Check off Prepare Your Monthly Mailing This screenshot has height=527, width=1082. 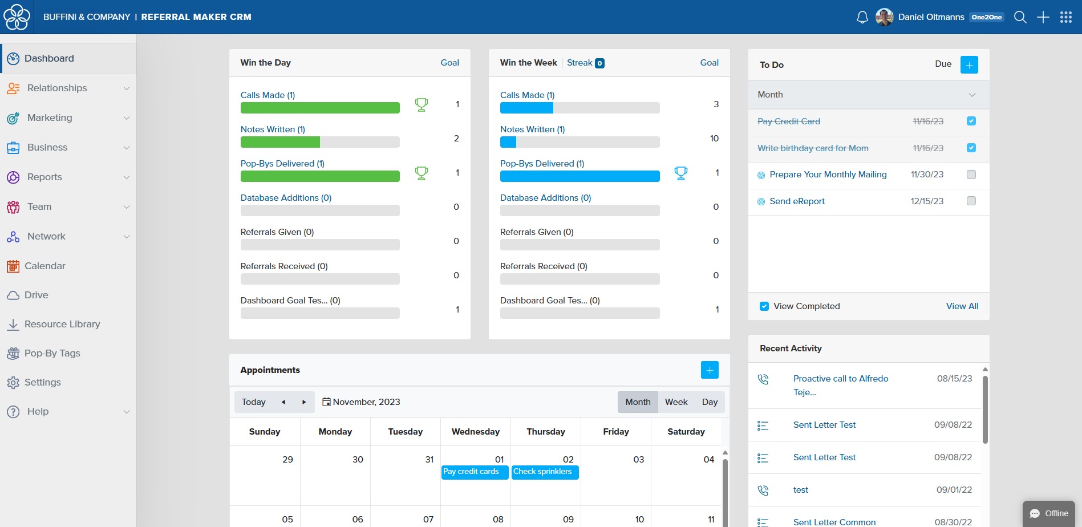click(971, 175)
